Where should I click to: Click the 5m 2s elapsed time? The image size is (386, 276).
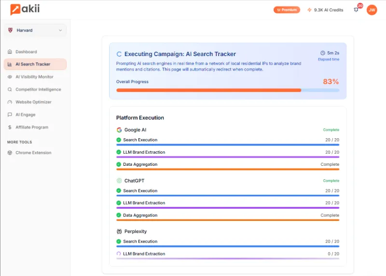click(x=333, y=53)
